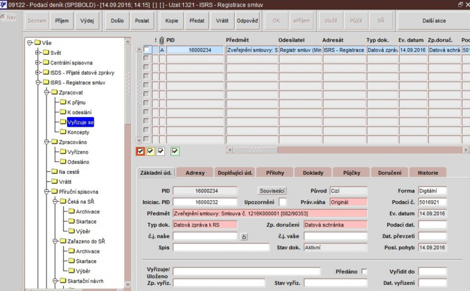470x291 pixels.
Task: Toggle the red filter checkbox swatch
Action: click(x=140, y=151)
